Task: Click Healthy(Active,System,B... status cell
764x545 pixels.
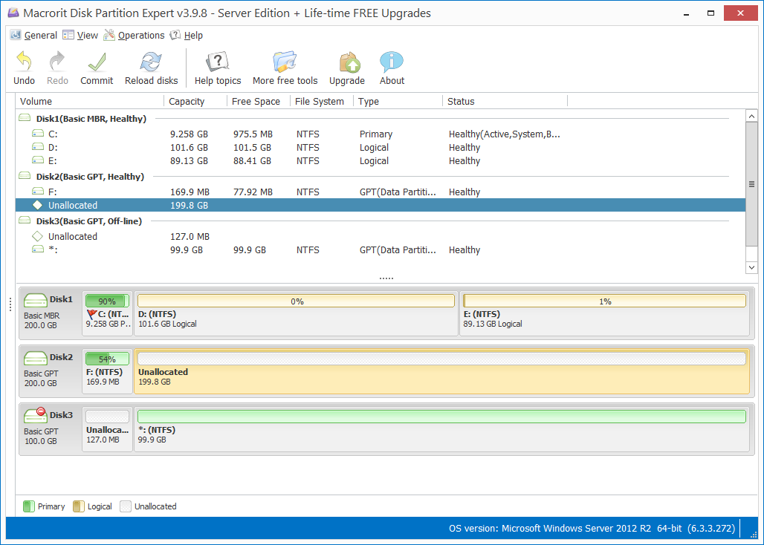Action: point(505,134)
